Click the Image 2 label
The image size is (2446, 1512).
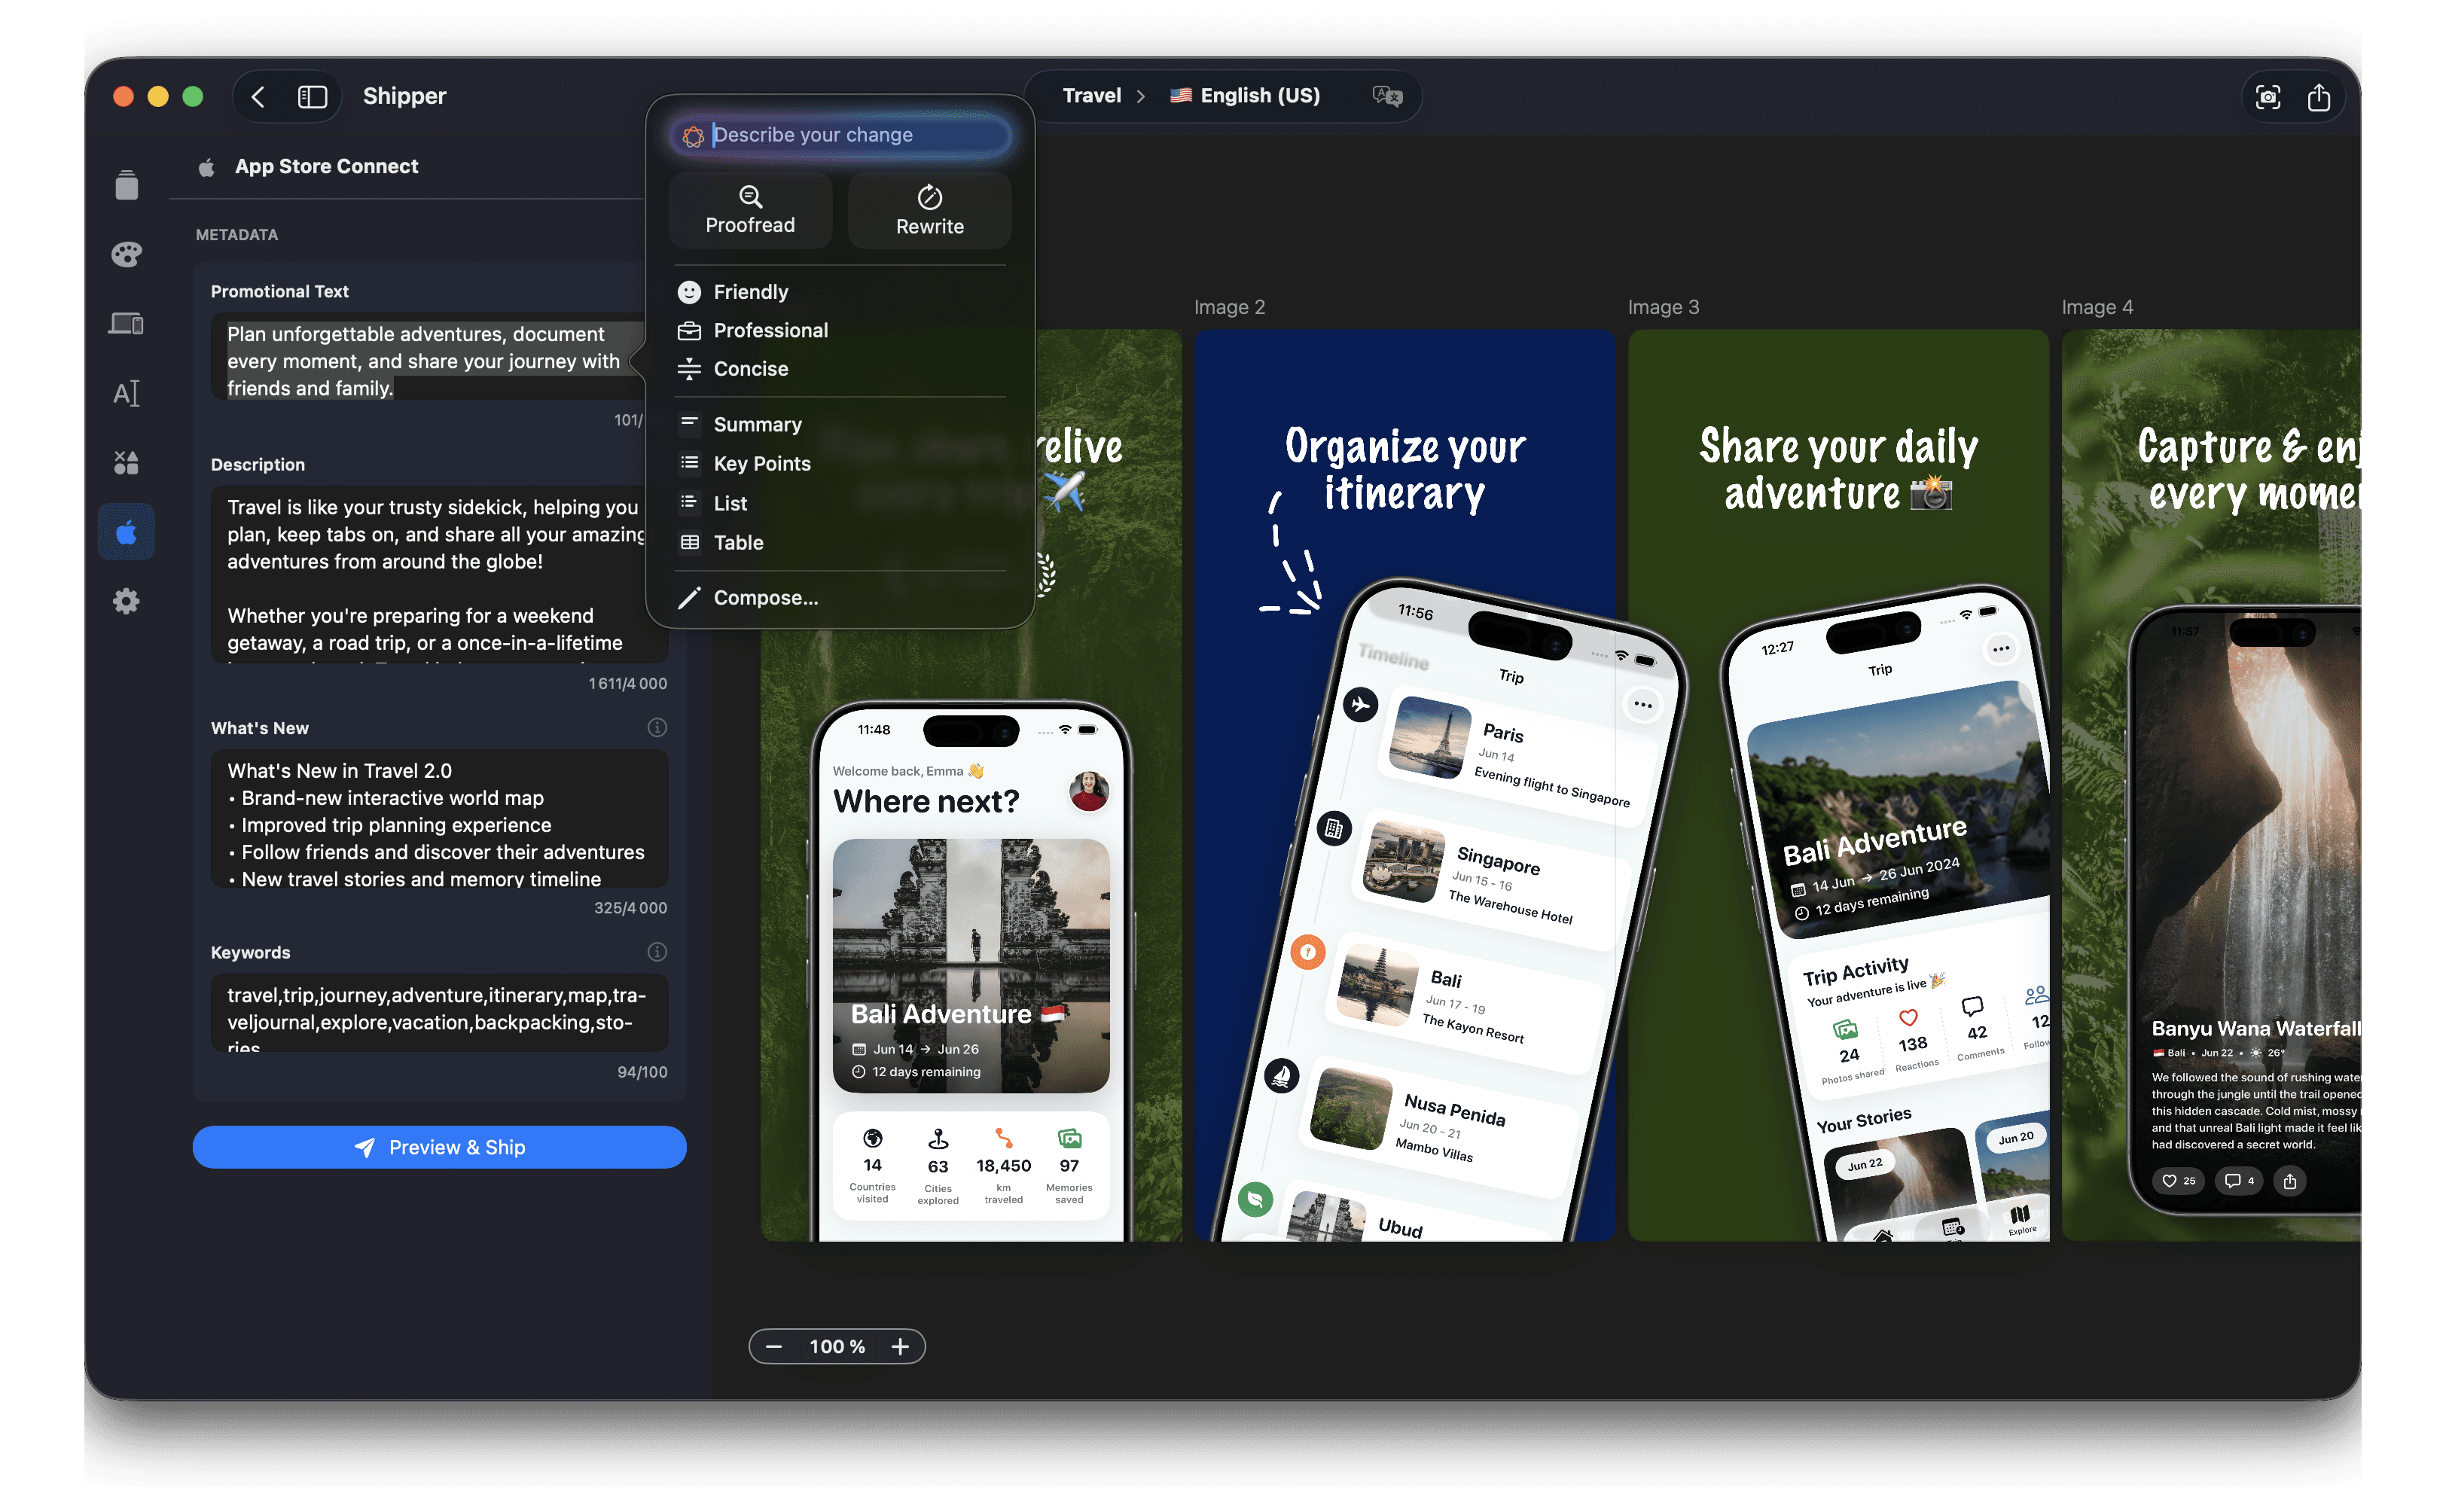pyautogui.click(x=1229, y=307)
